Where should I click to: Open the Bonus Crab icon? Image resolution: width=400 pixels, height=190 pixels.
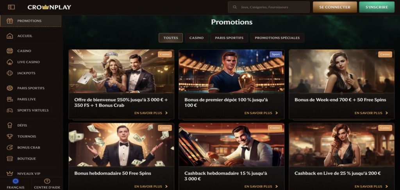(10, 147)
